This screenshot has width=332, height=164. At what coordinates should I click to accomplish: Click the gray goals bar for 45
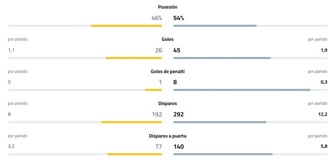tap(222, 58)
